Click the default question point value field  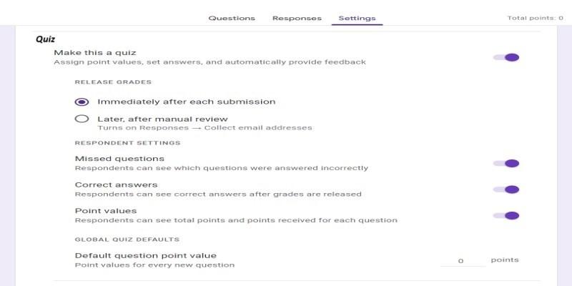(x=461, y=261)
